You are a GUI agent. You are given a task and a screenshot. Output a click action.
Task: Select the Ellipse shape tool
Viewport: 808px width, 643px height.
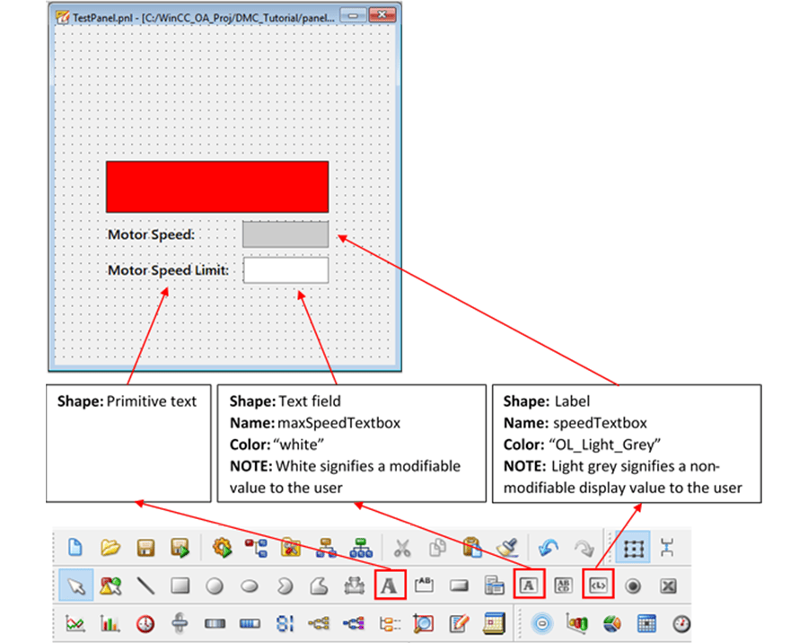(x=250, y=586)
